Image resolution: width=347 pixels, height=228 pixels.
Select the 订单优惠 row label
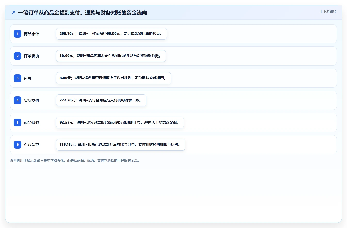[x=31, y=56]
